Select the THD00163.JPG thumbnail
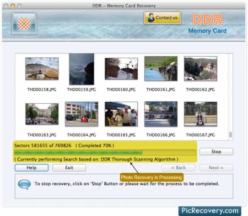The image size is (248, 216). pyautogui.click(x=42, y=114)
